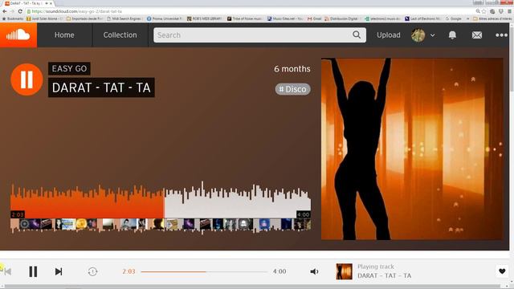Click the 2:03 elapsed time in the bottom player
This screenshot has height=289, width=514.
pos(128,271)
